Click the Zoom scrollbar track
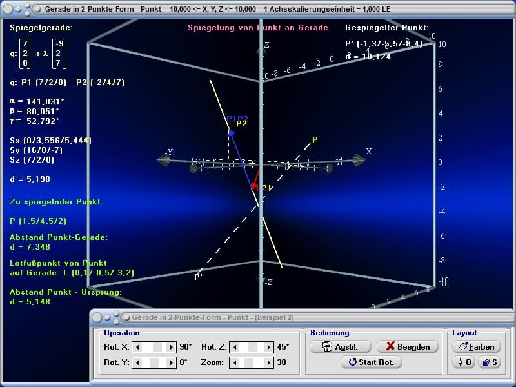The image size is (516, 387). (x=252, y=362)
